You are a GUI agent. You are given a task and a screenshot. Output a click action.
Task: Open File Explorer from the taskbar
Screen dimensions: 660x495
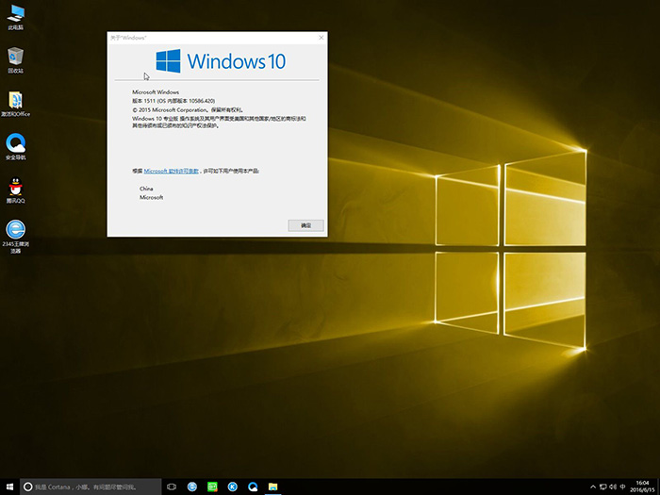(x=272, y=487)
